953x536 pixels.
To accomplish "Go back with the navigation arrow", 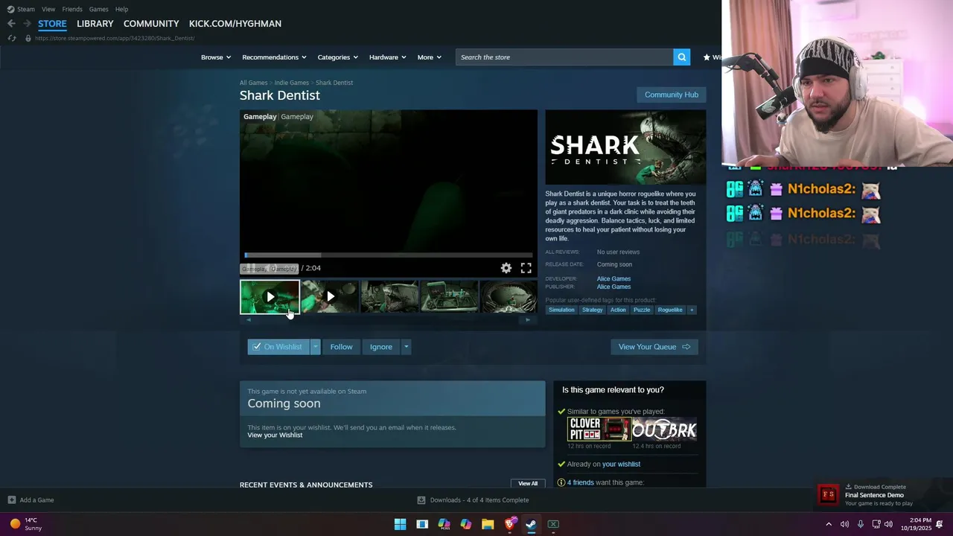I will pos(11,24).
